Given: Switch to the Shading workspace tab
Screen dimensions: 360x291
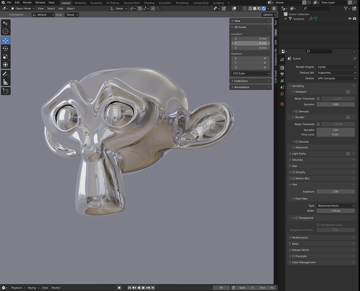Looking at the screenshot, I should pyautogui.click(x=149, y=3).
